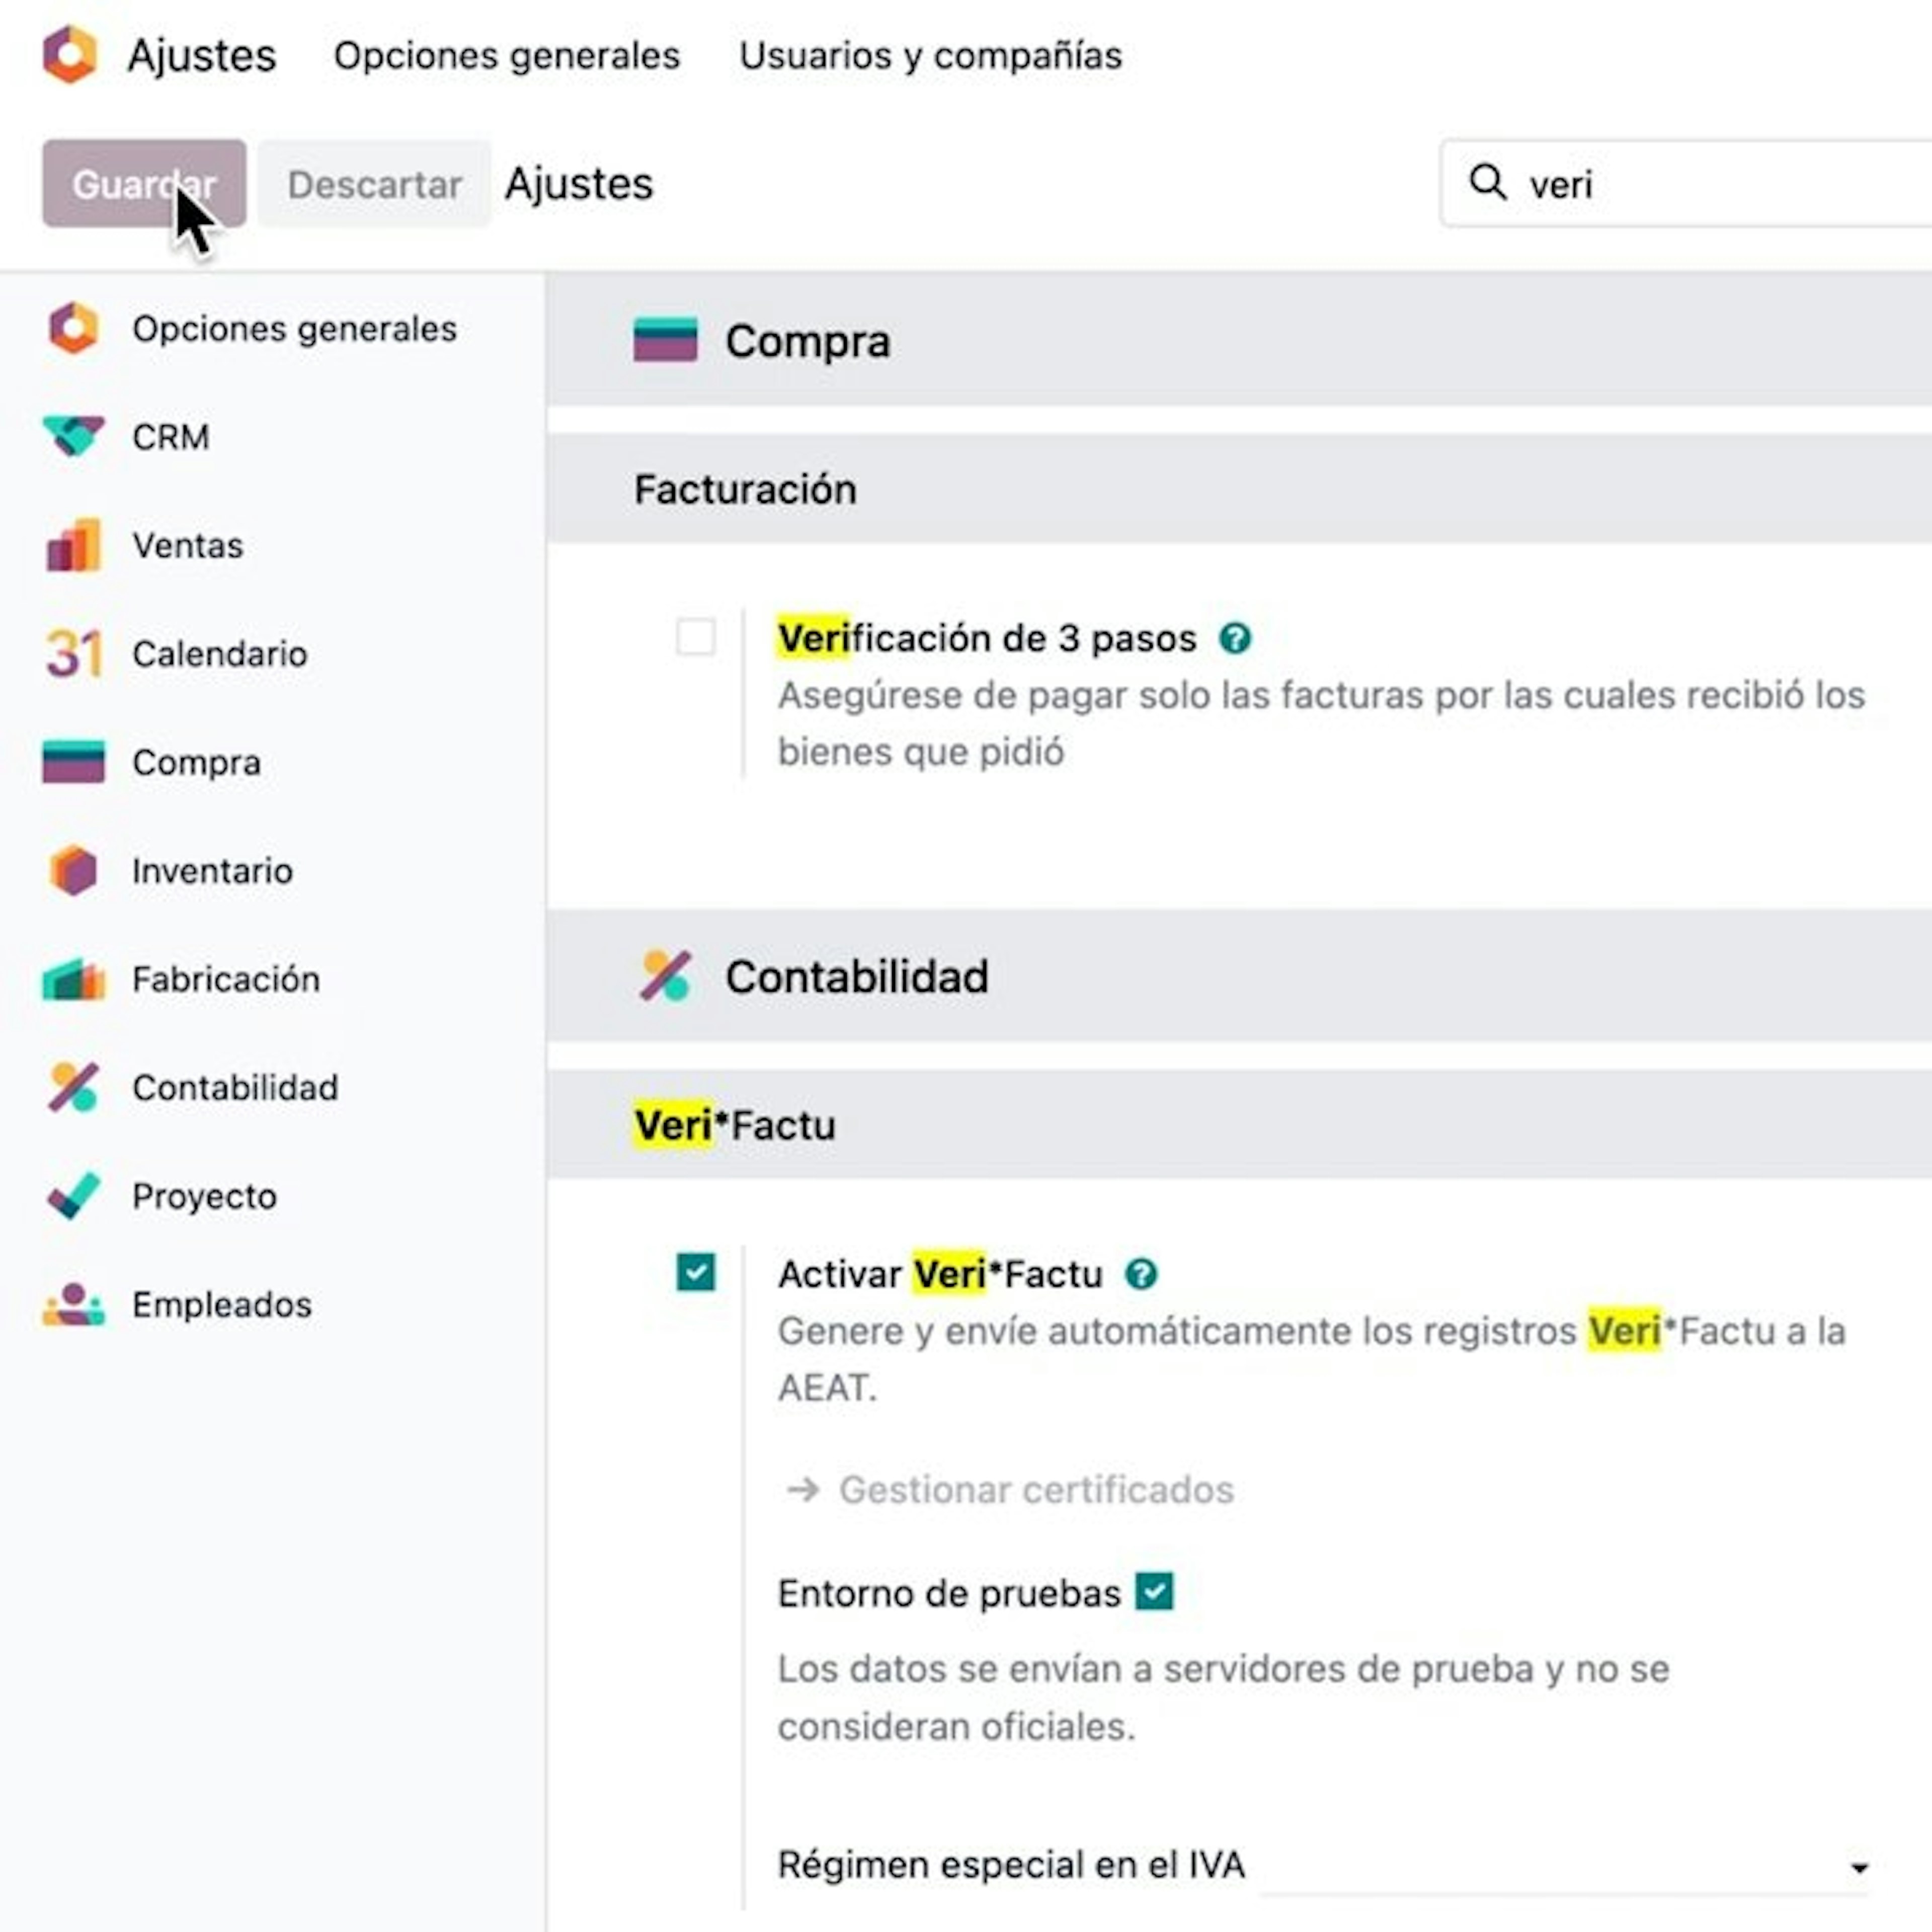Click the Guardar button
The image size is (1932, 1932).
(144, 184)
